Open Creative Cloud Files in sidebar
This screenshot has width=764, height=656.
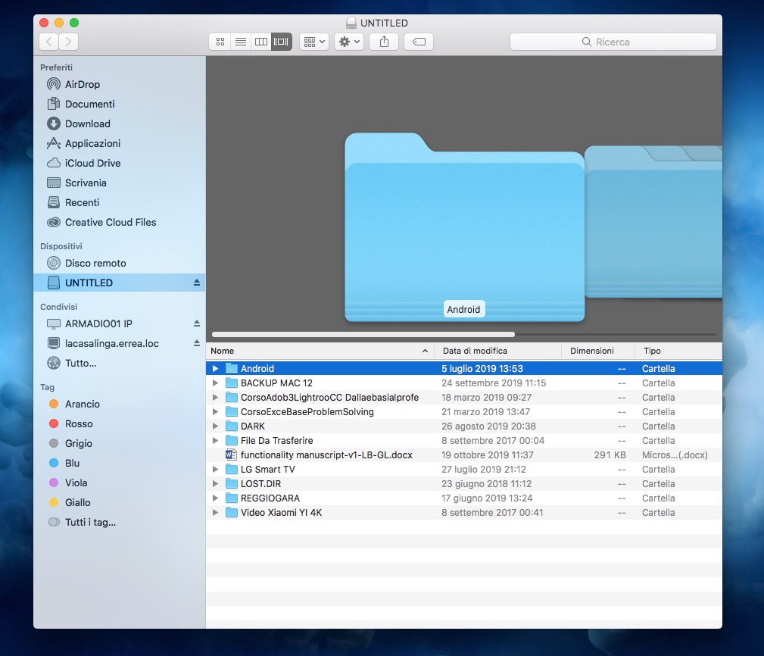(110, 222)
